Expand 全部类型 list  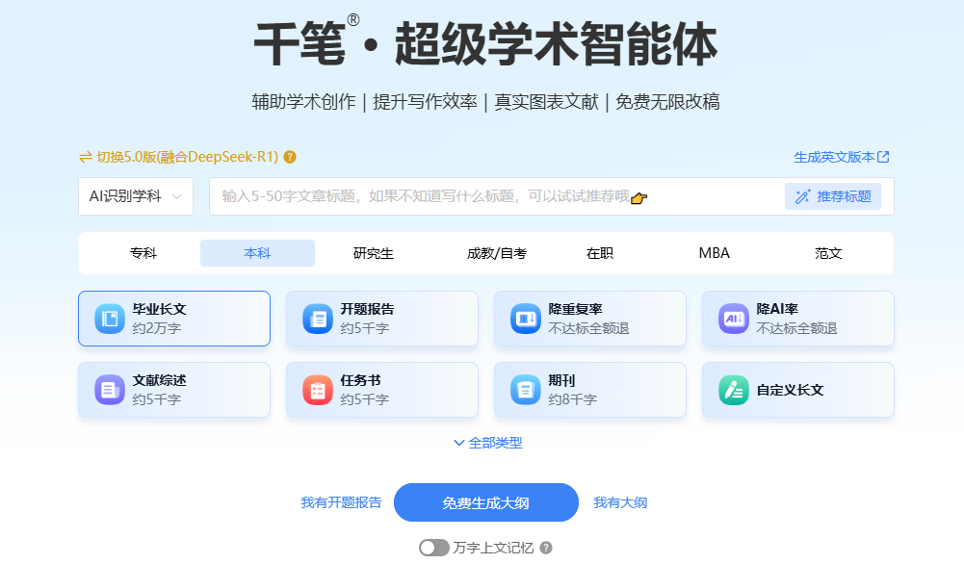point(487,443)
